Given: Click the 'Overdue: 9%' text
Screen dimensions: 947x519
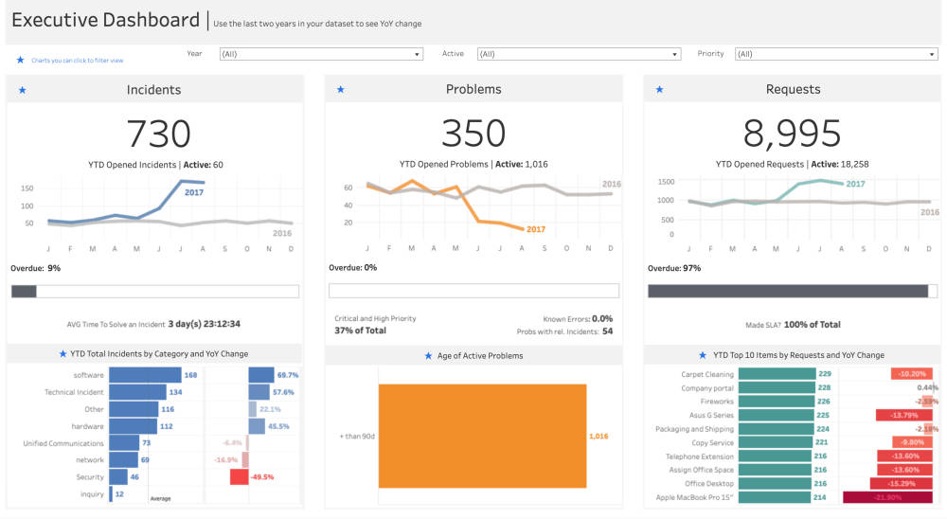Looking at the screenshot, I should (x=36, y=268).
